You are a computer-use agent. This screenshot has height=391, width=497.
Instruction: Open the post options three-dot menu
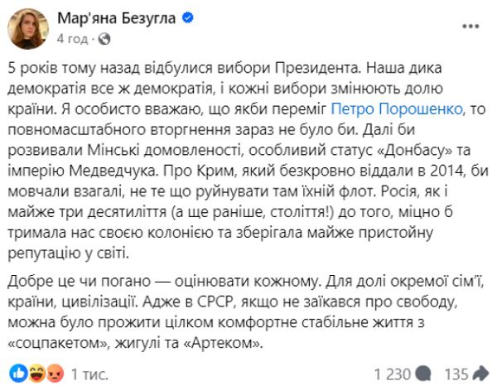(469, 27)
